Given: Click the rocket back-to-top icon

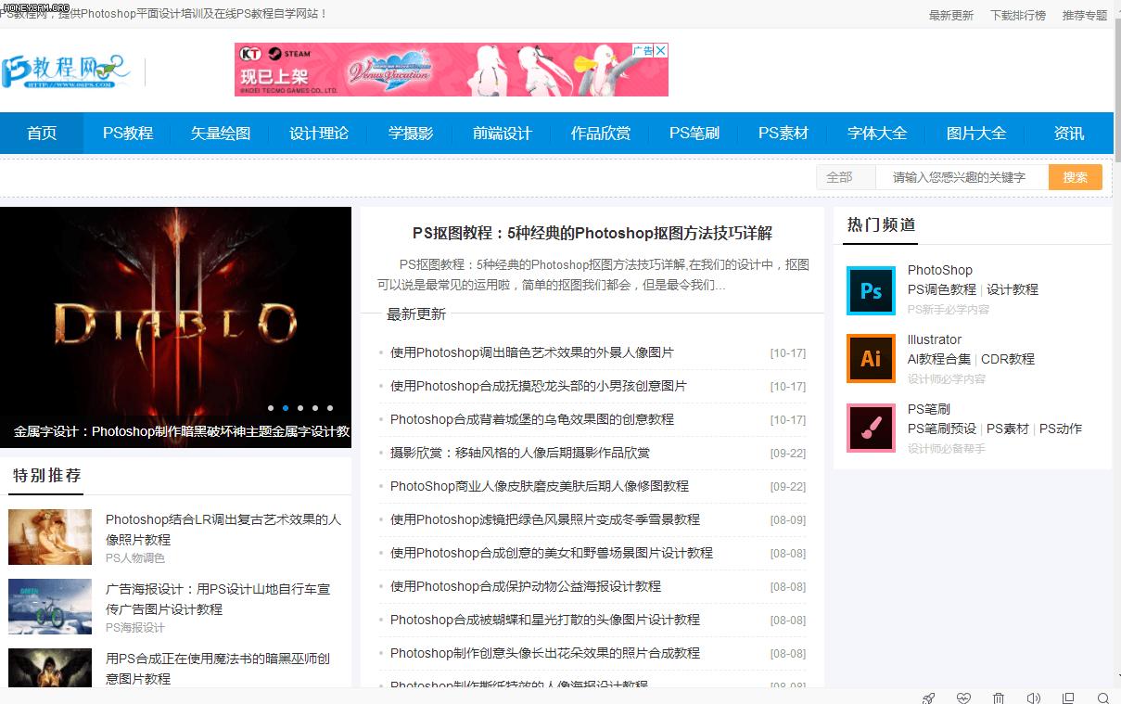Looking at the screenshot, I should coord(928,697).
